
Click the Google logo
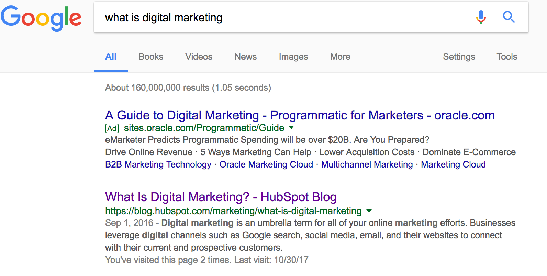click(41, 18)
